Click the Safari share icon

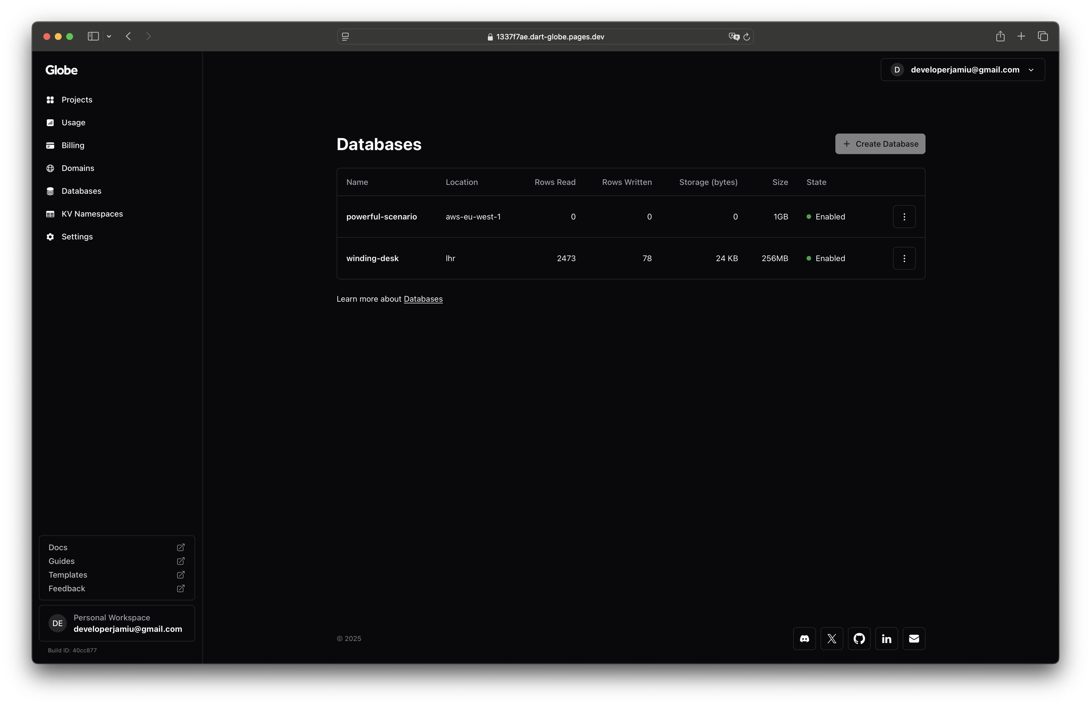click(1000, 36)
